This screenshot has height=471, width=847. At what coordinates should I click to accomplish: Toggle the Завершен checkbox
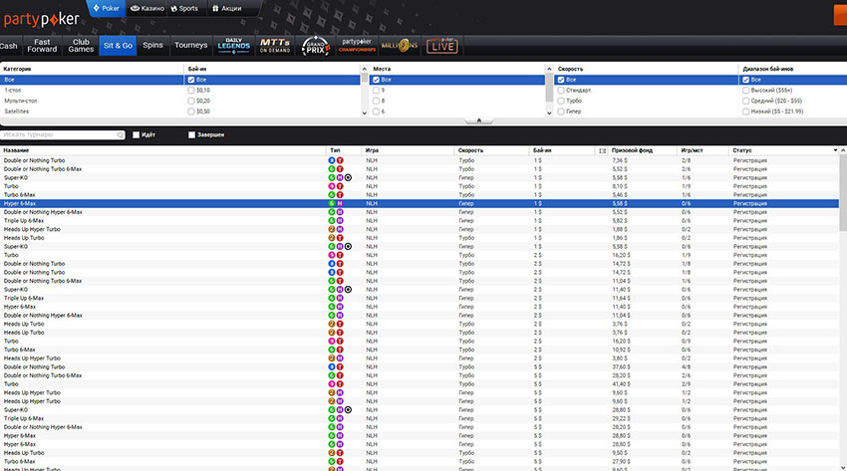click(x=192, y=134)
